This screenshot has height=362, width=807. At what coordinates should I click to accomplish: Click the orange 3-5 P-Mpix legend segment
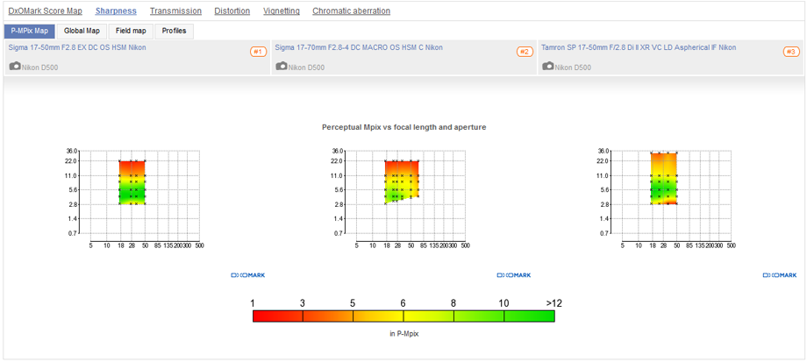(328, 316)
